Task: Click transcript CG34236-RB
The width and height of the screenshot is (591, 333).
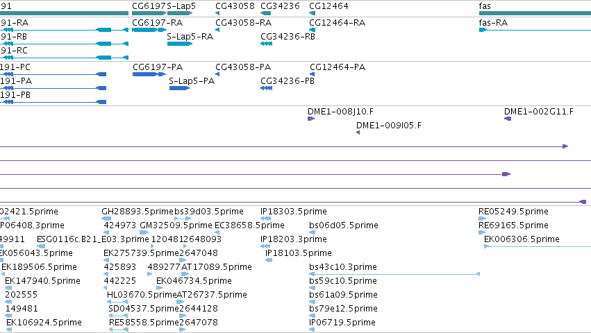Action: click(x=288, y=37)
